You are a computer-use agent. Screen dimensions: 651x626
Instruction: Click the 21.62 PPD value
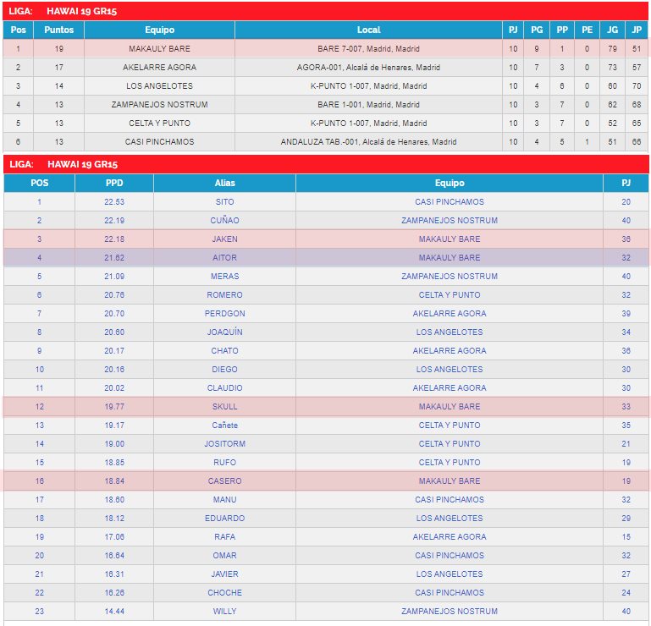114,258
